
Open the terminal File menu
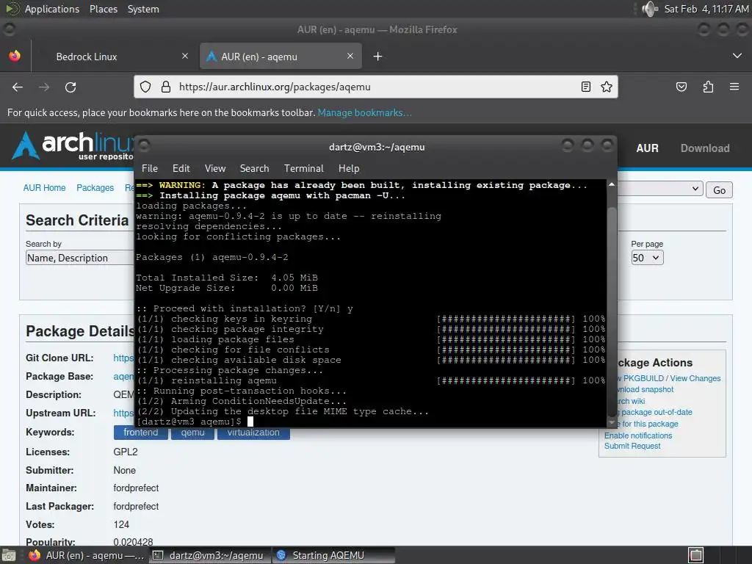pyautogui.click(x=150, y=168)
